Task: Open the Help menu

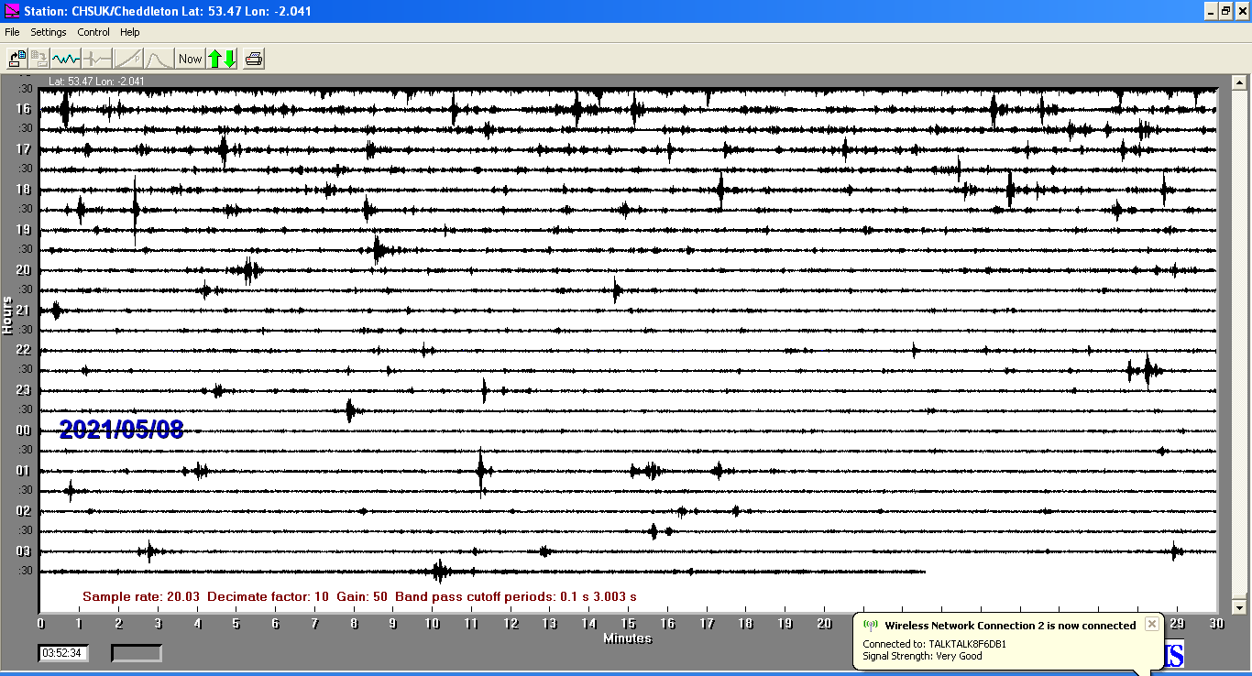Action: coord(130,32)
